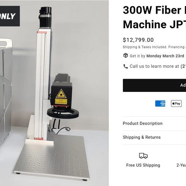Click the 300W Fiber product title
The width and height of the screenshot is (186, 186).
pyautogui.click(x=154, y=17)
